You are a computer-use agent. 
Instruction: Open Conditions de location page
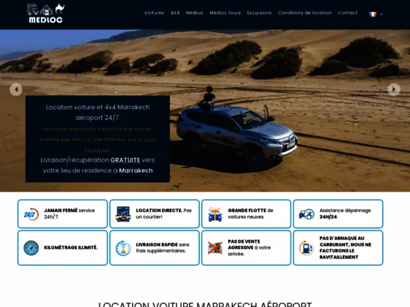(x=305, y=13)
